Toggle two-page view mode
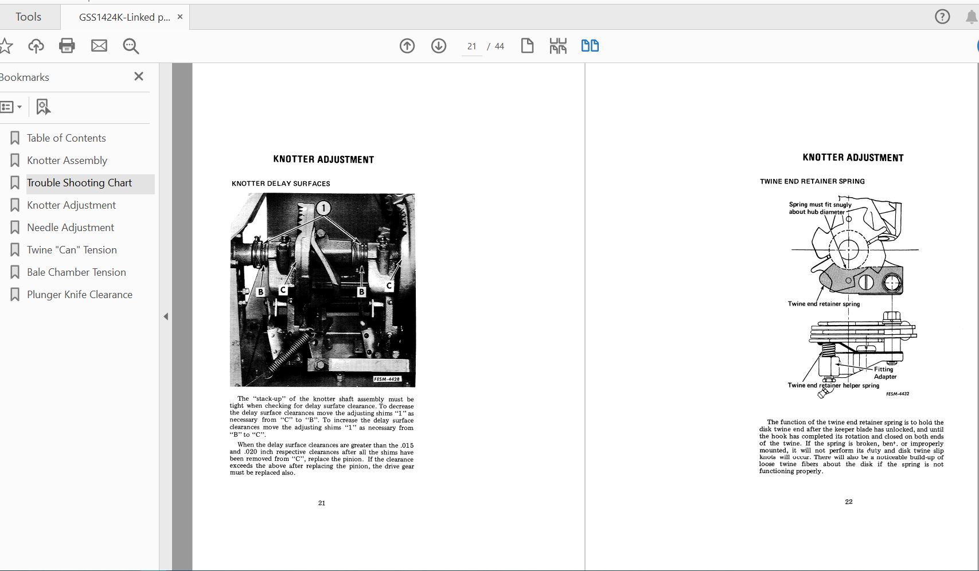This screenshot has width=979, height=571. click(590, 46)
